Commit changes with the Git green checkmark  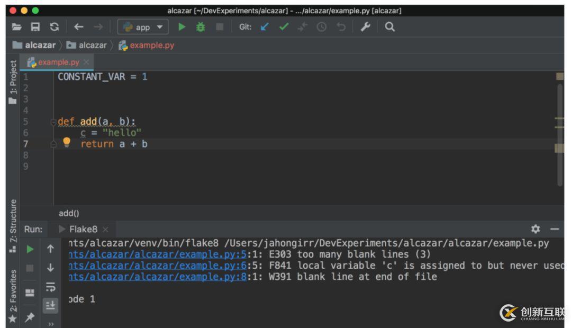284,27
